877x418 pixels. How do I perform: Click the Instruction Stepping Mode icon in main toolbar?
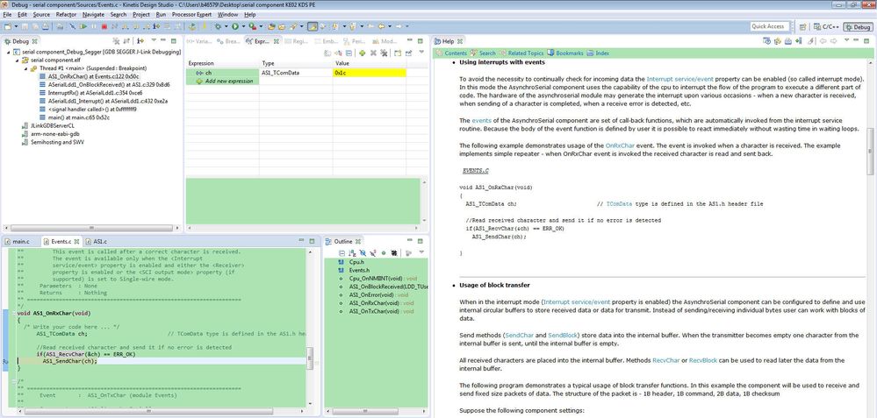[x=156, y=26]
